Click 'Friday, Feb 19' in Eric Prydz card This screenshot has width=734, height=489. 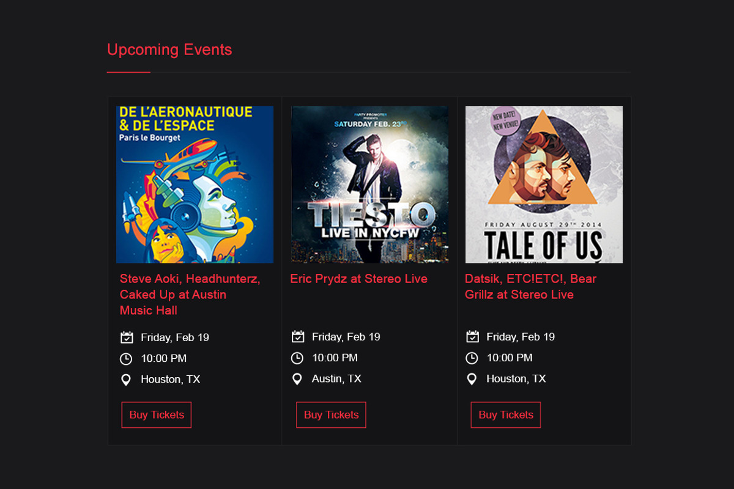click(346, 337)
